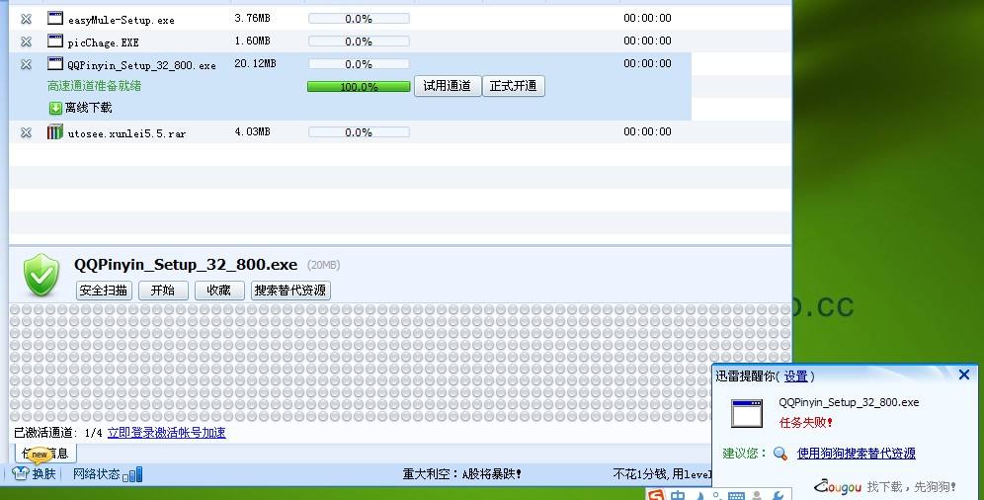The height and width of the screenshot is (500, 984).
Task: Click the 0.0% progress bar of easyMule-Setup.exe
Action: (359, 19)
